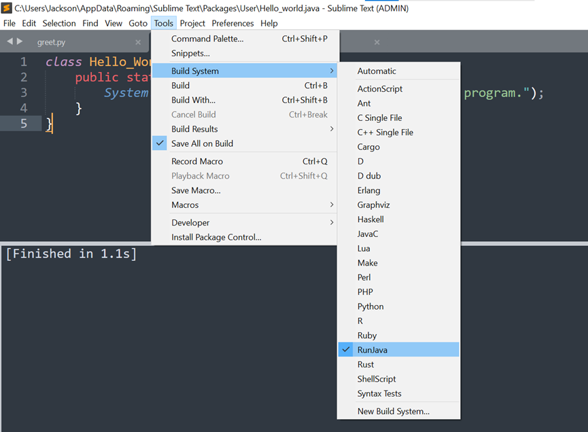
Task: Choose Automatic build system
Action: pyautogui.click(x=398, y=71)
